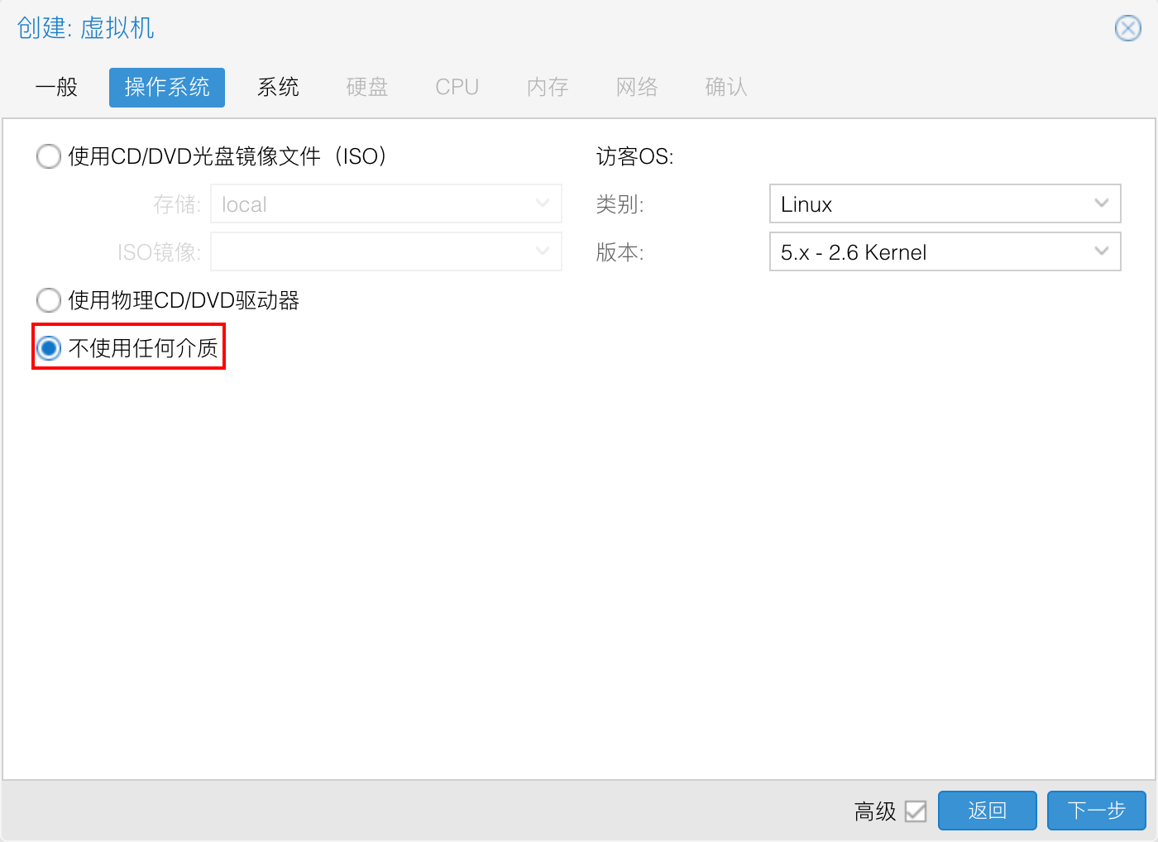The image size is (1158, 842).
Task: Switch to the 一般 tab
Action: (x=56, y=87)
